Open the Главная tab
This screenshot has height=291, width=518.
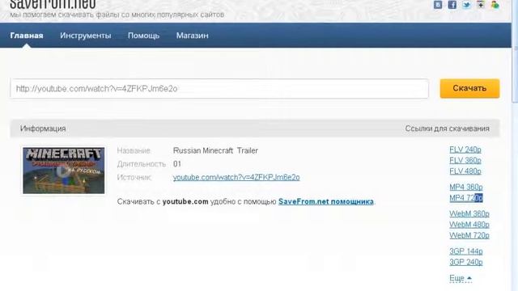27,36
